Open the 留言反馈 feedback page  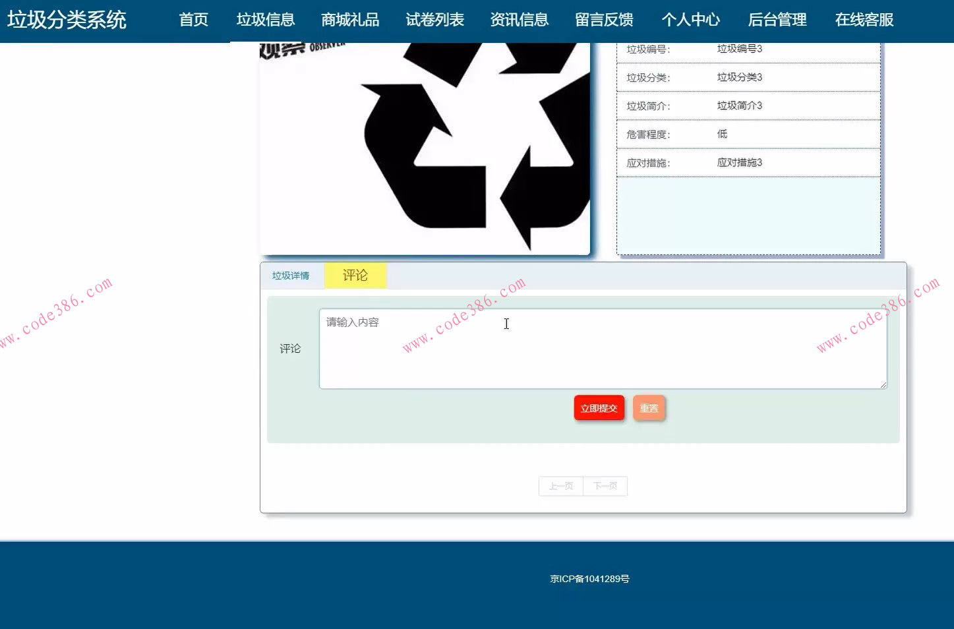pyautogui.click(x=604, y=20)
